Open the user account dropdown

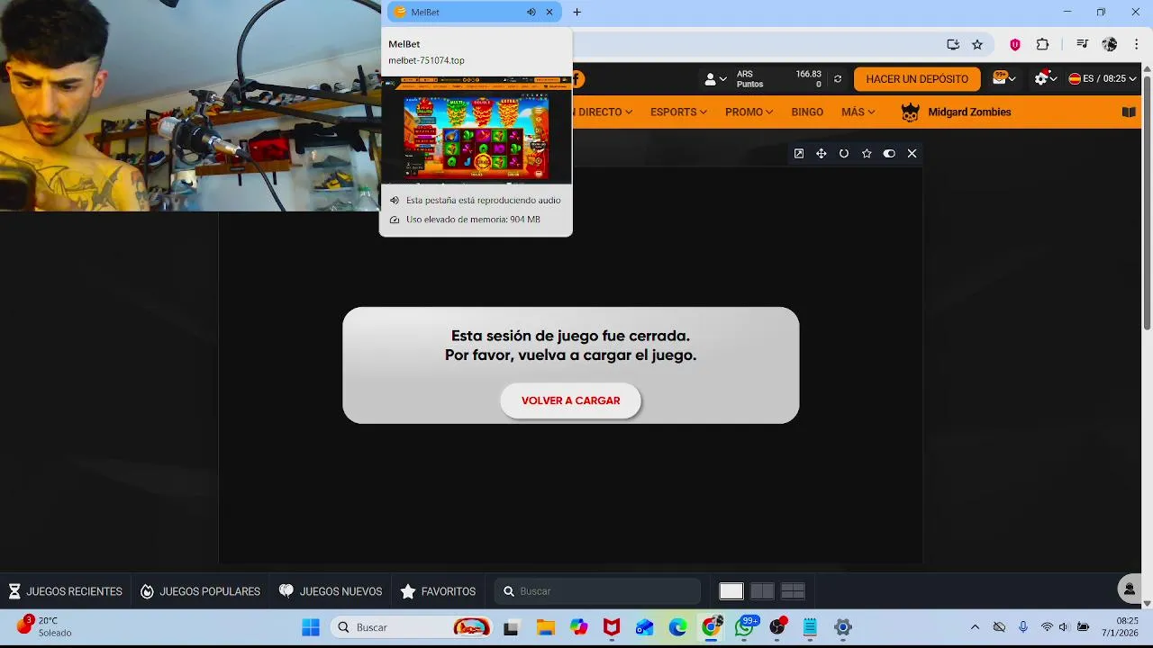716,79
